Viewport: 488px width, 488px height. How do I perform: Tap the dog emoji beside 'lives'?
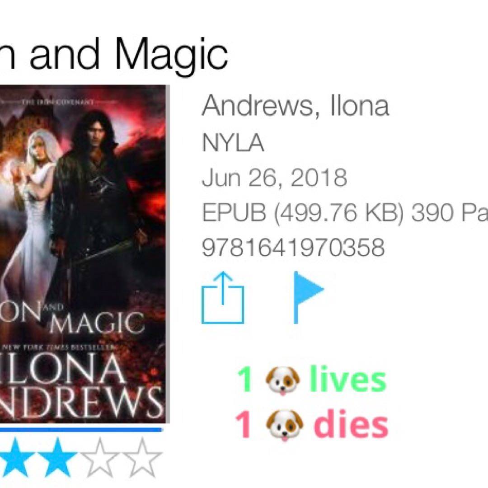(x=282, y=380)
